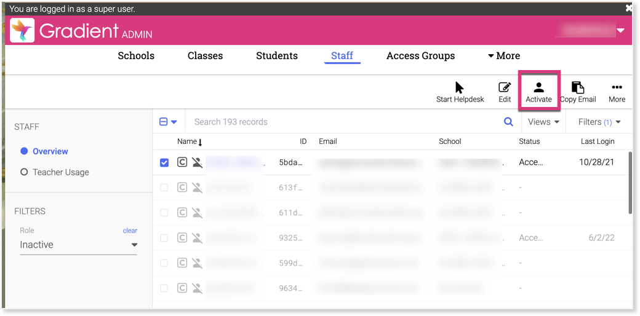
Task: Uncheck the first staff row checkbox
Action: 164,163
